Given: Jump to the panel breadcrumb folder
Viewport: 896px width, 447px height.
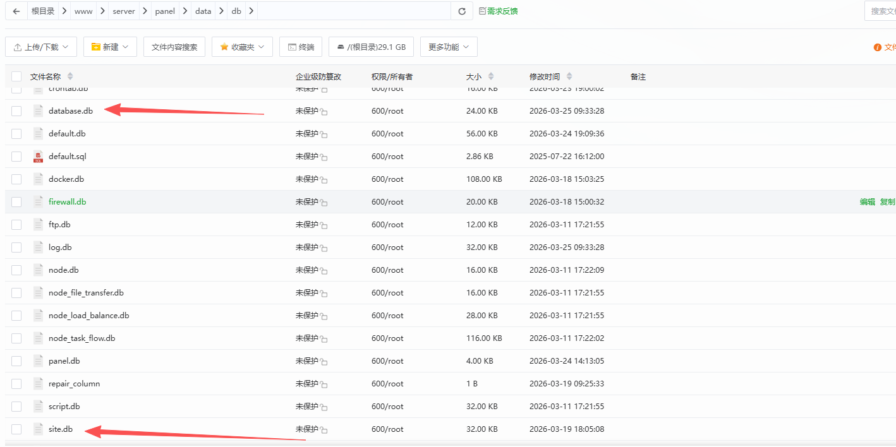Looking at the screenshot, I should (x=164, y=11).
